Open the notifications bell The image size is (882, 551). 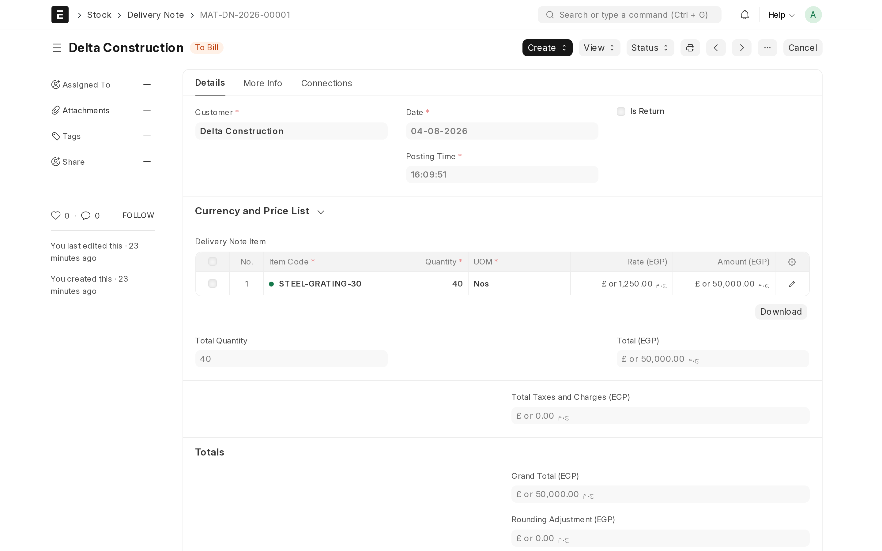click(x=744, y=15)
